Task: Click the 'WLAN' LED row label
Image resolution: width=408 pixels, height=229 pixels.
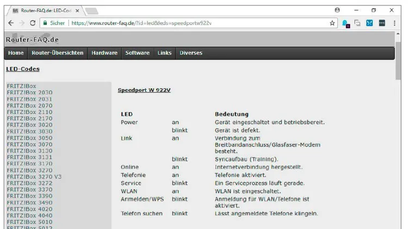Action: tap(129, 191)
